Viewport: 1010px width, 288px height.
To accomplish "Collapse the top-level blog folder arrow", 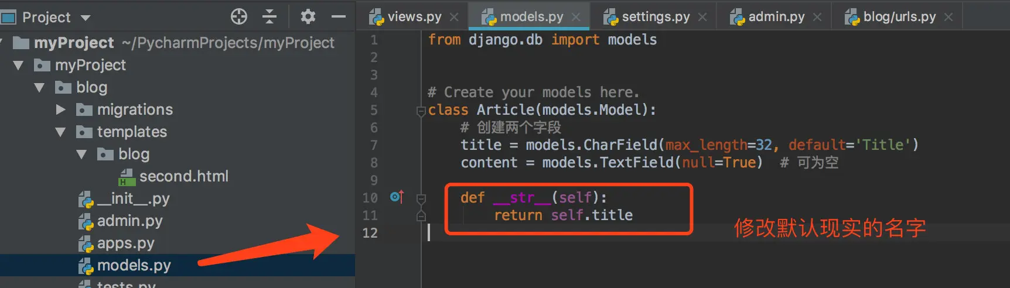I will tap(39, 87).
